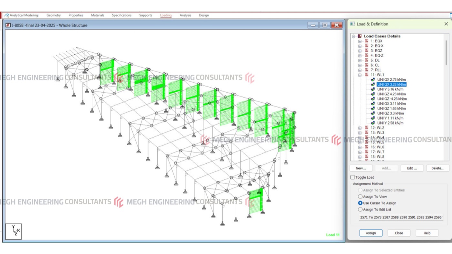Image resolution: width=452 pixels, height=254 pixels.
Task: Open the Geometry tab
Action: point(54,15)
